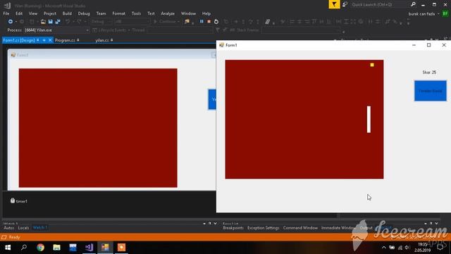Click the feedback icon beside Quick Launch

click(x=345, y=5)
